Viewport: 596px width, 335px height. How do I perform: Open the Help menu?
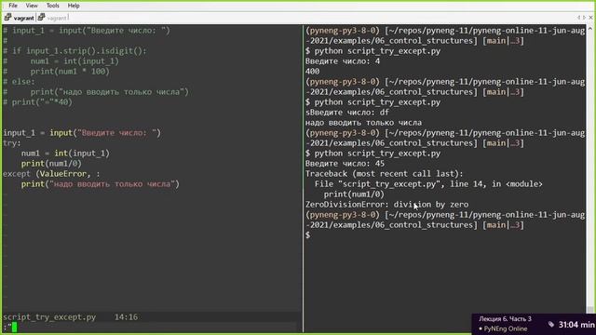[x=74, y=6]
